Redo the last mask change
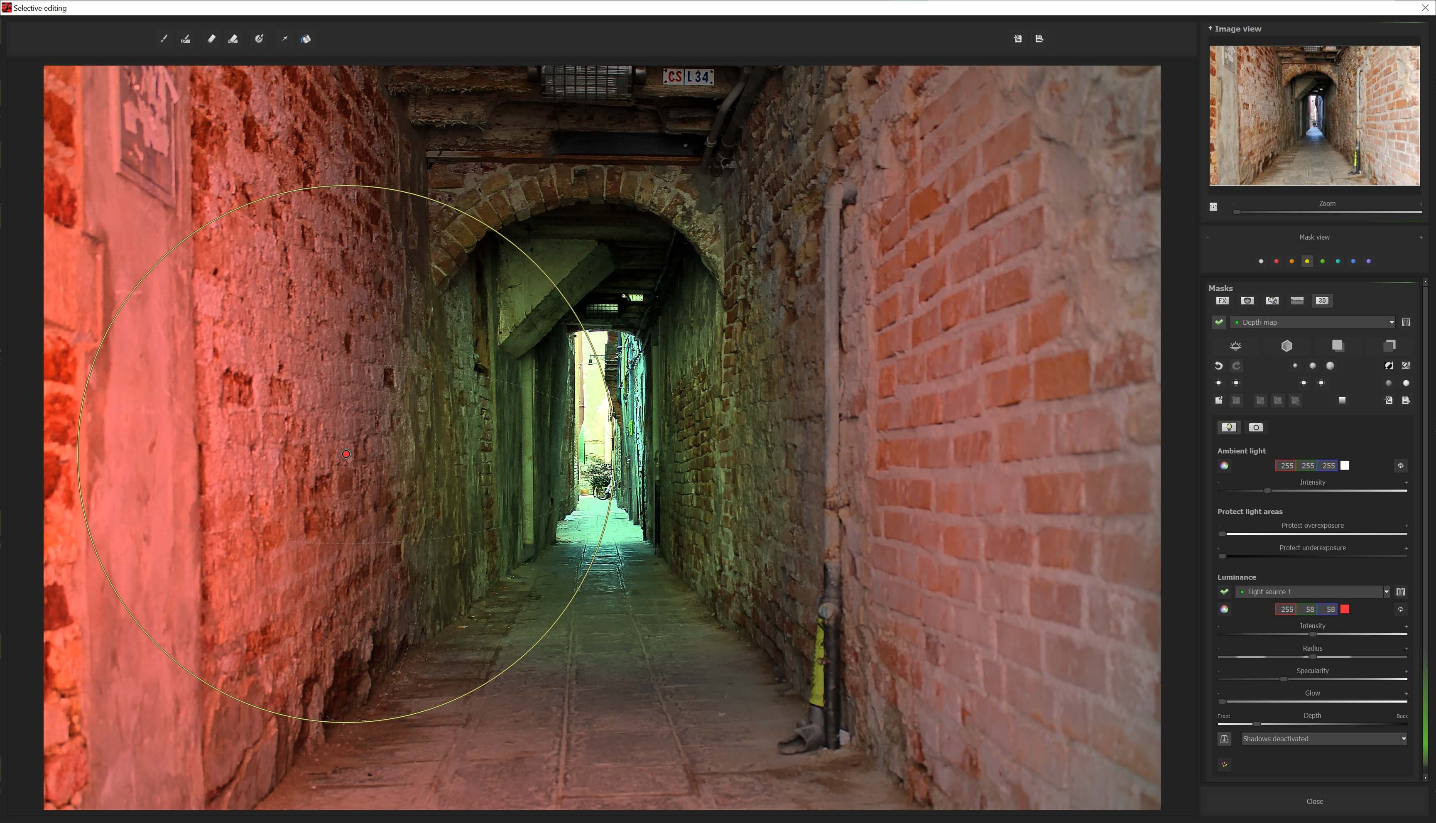This screenshot has height=823, width=1436. [1237, 366]
